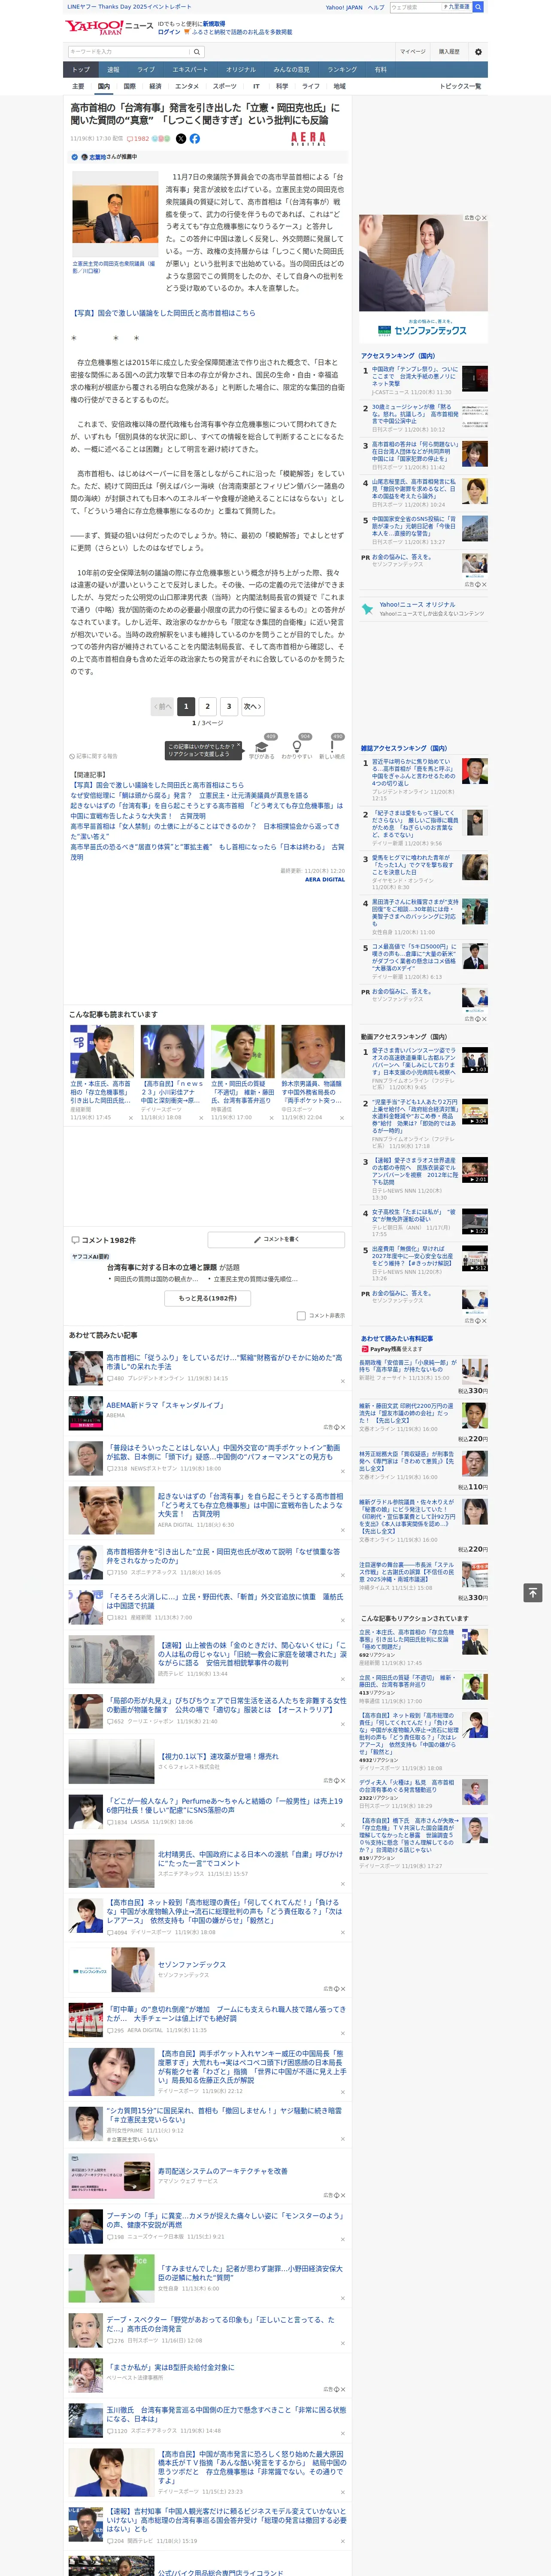Click the web search field in the header
Screen dimensions: 551x2576
[x=416, y=7]
